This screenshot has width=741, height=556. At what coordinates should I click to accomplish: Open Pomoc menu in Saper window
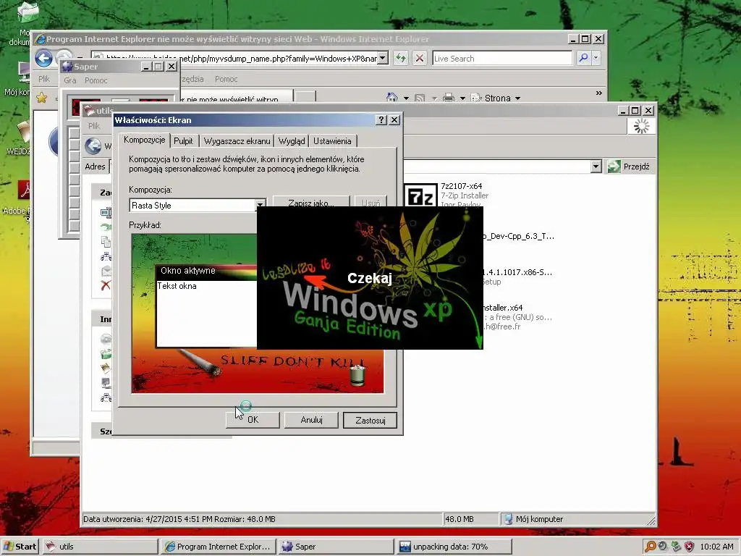pyautogui.click(x=96, y=80)
